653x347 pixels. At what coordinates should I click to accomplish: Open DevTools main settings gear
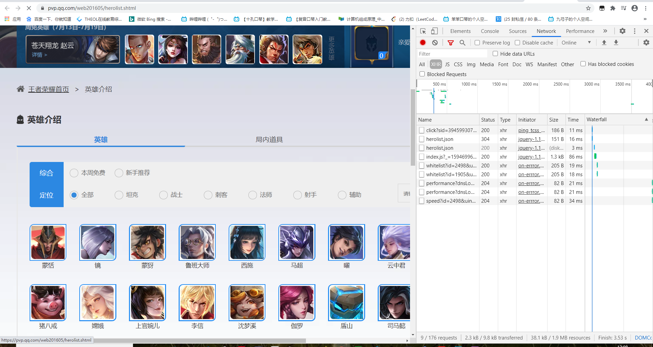pyautogui.click(x=622, y=31)
